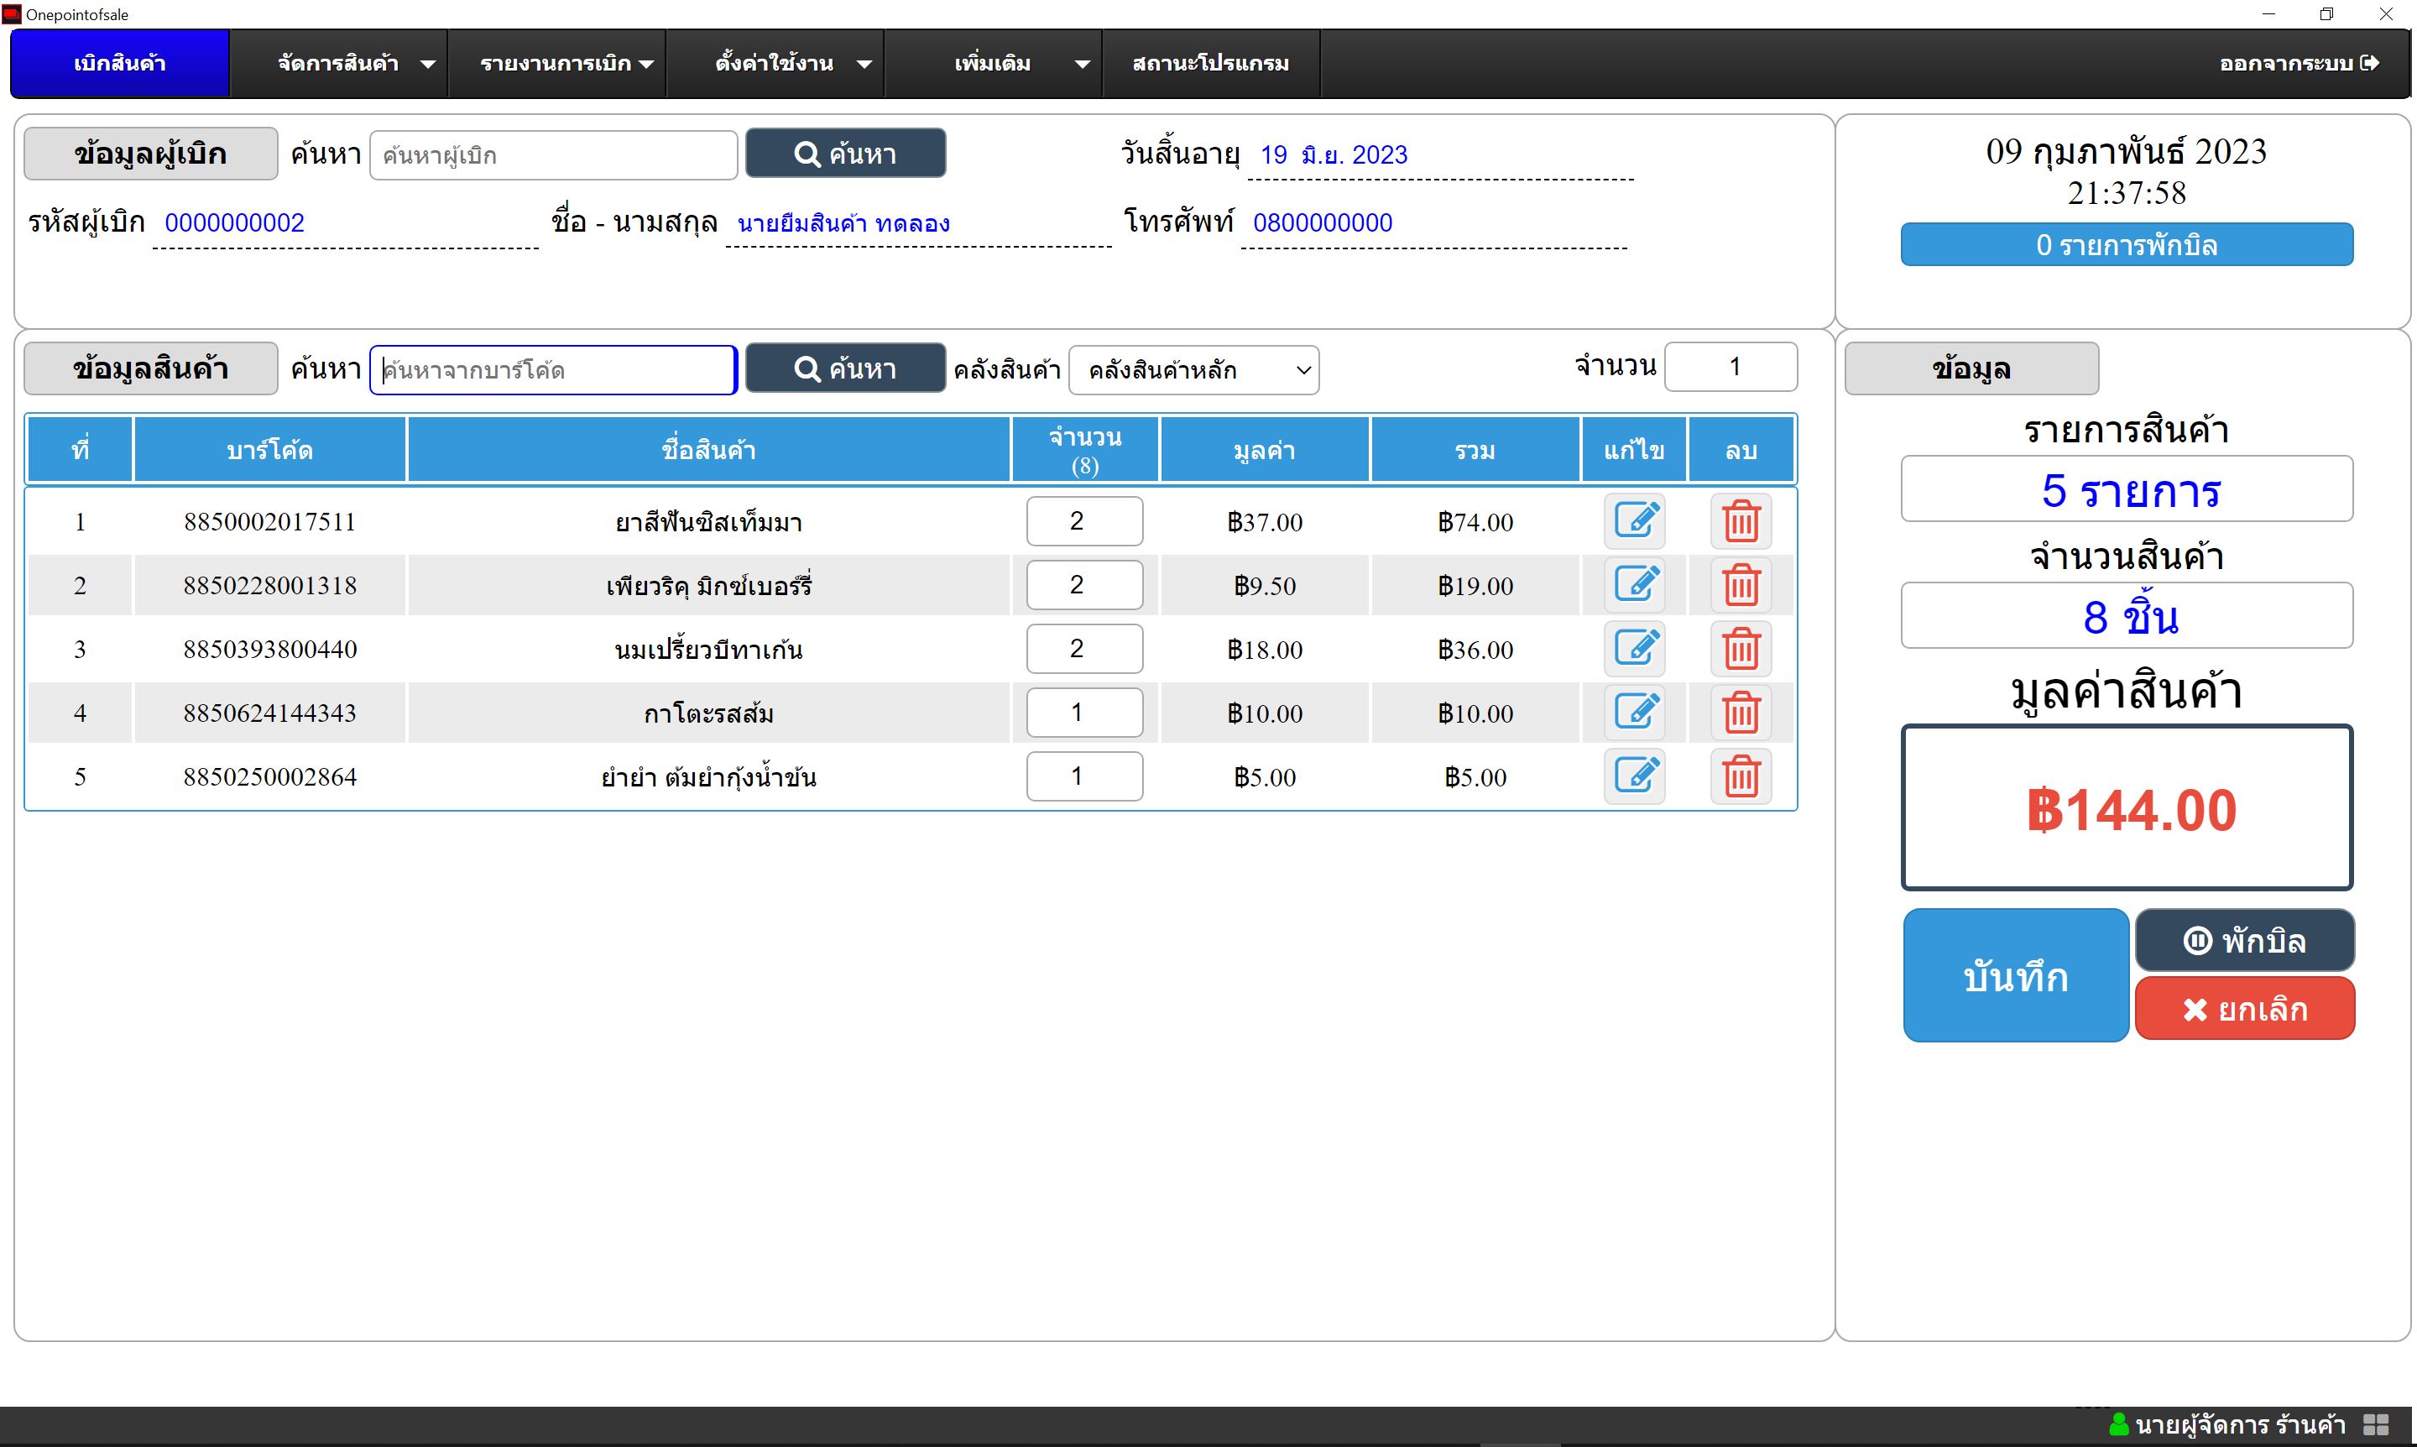Focus the barcode search field
The image size is (2417, 1447).
tap(553, 369)
